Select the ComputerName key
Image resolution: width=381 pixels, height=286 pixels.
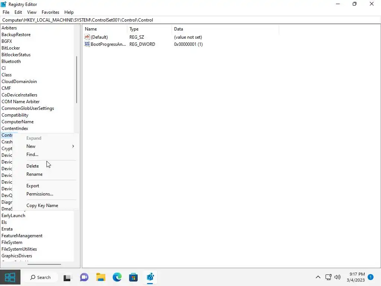(x=17, y=122)
